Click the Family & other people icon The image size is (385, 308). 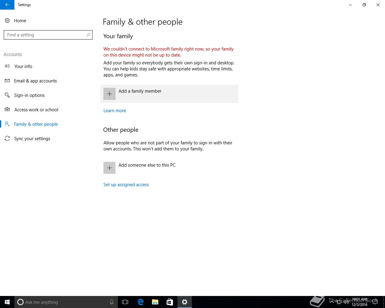(x=7, y=124)
